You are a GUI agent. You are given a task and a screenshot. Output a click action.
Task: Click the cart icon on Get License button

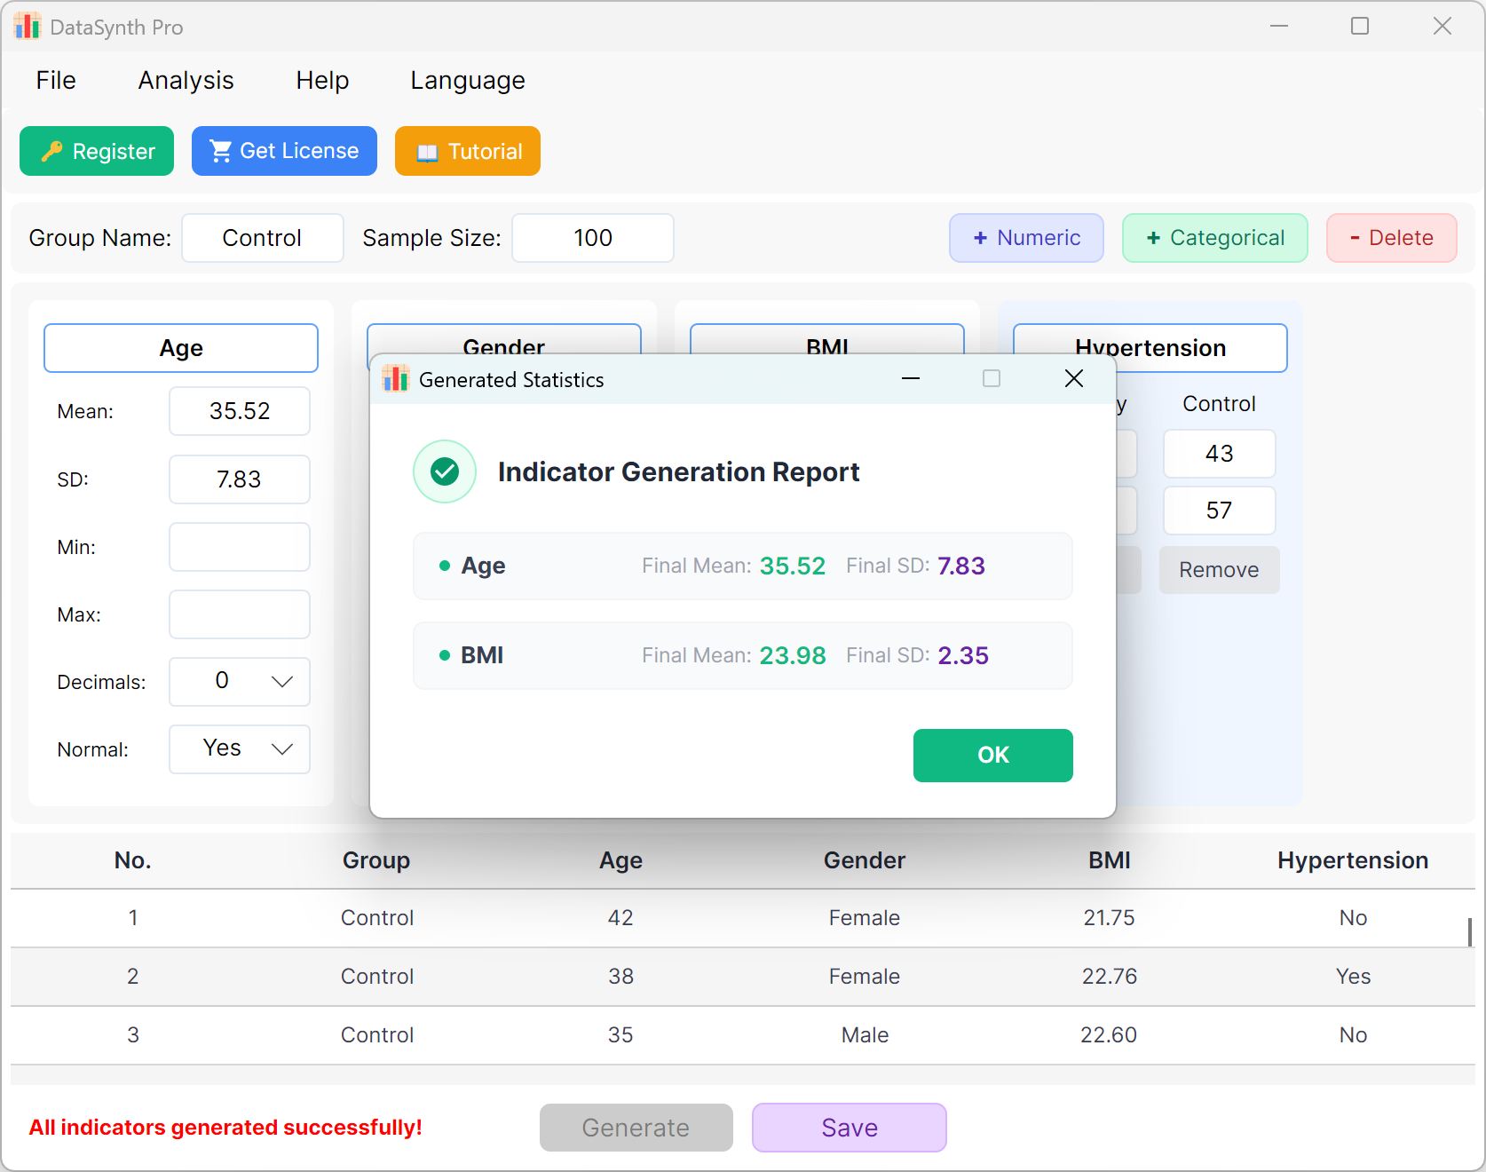click(221, 151)
